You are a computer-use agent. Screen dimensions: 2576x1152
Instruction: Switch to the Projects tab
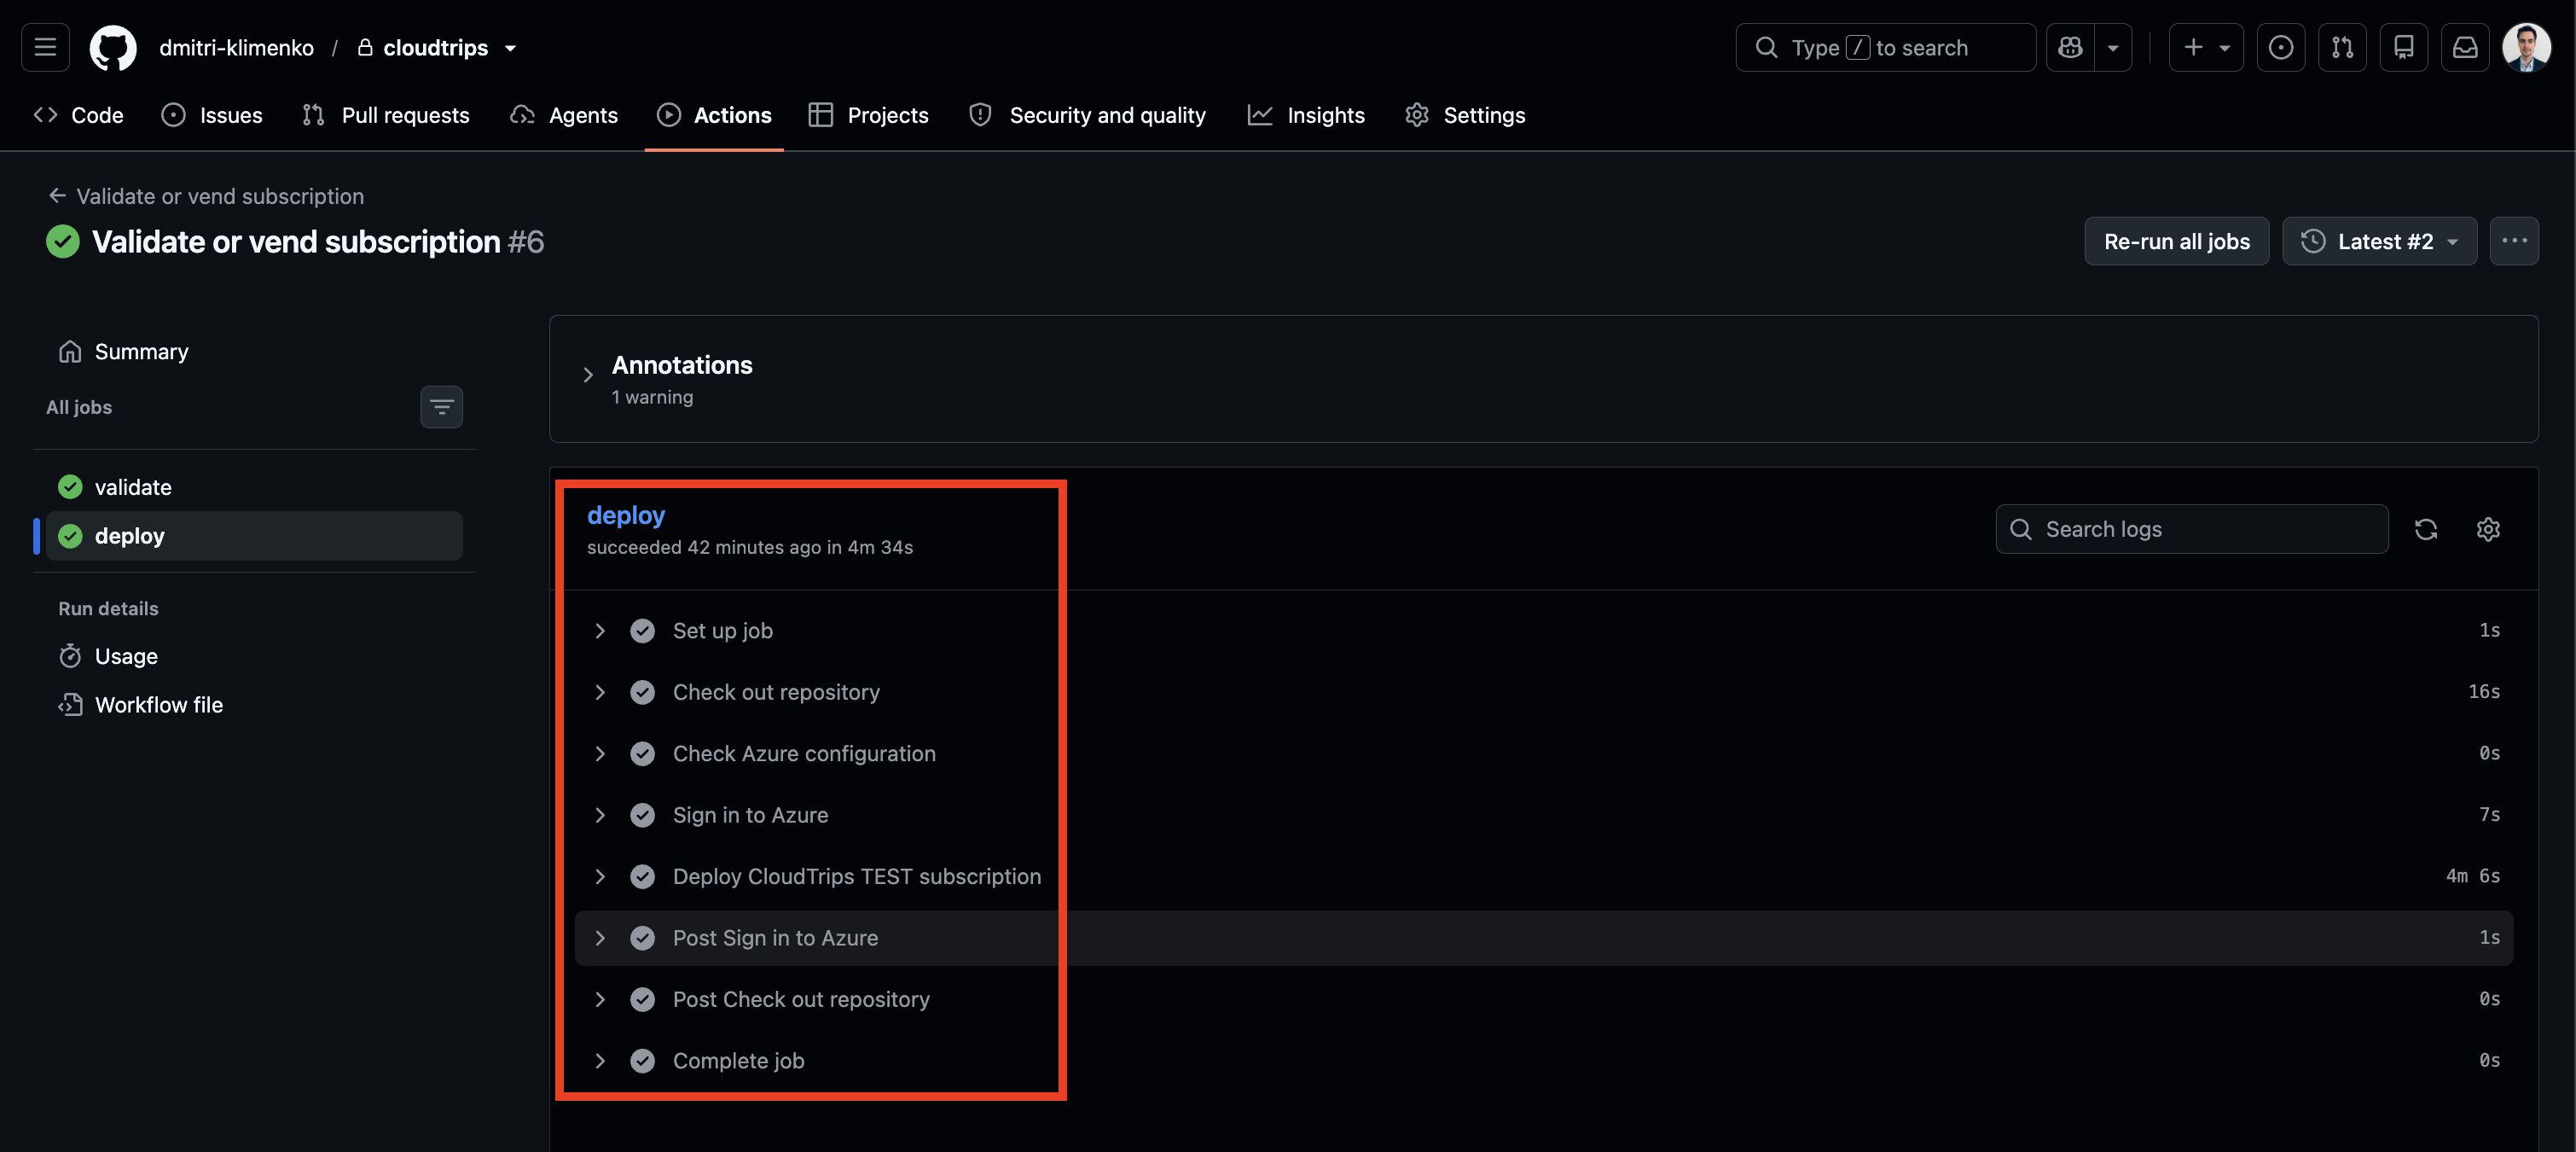click(x=869, y=115)
